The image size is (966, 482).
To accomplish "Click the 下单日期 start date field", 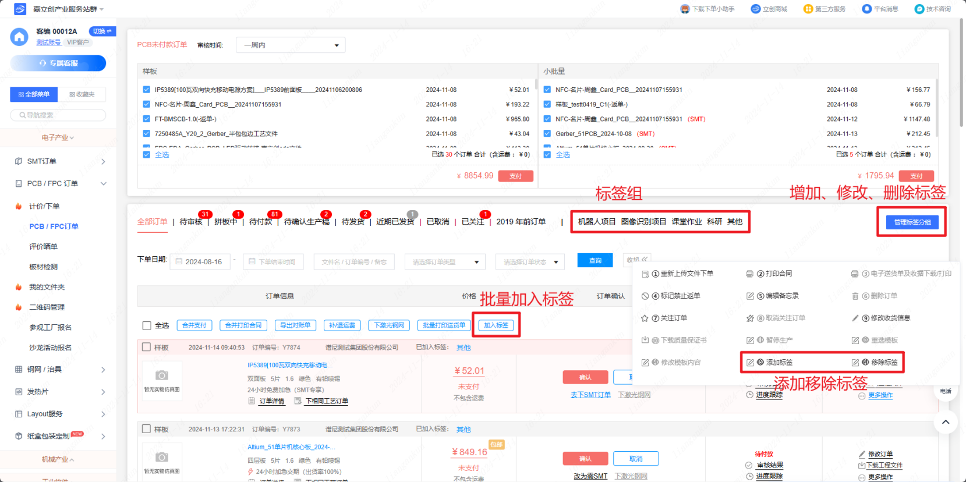I will [199, 262].
